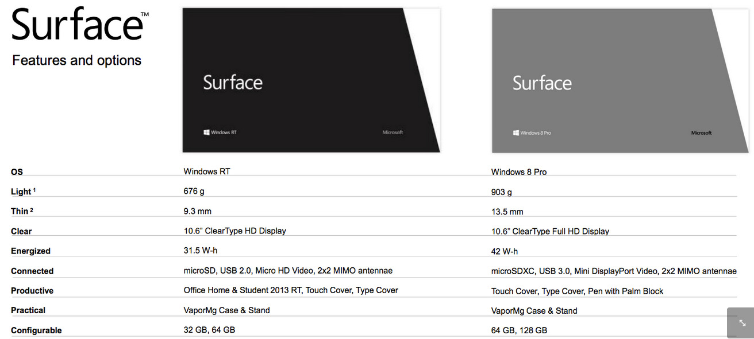Click the Surface wordmark logo at top left

(79, 24)
